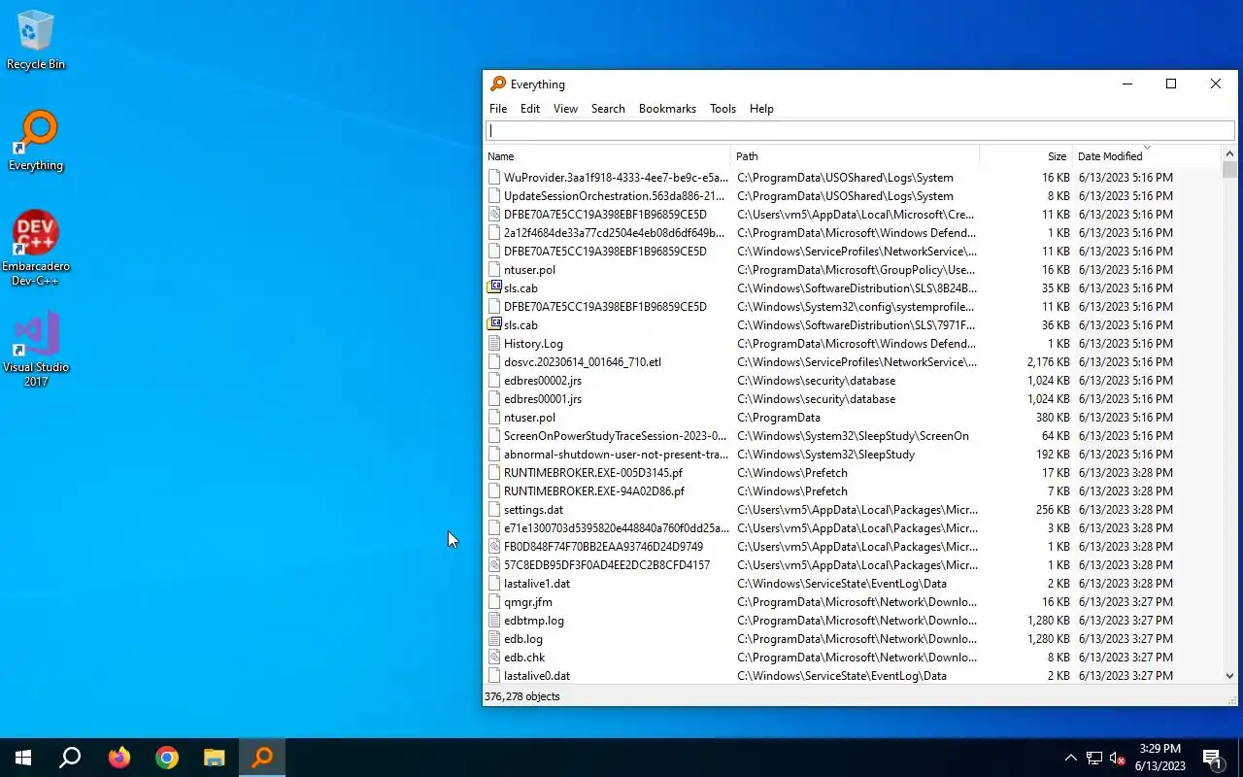This screenshot has width=1243, height=777.
Task: Select the ntuser.pol file in C:\ProgramData
Action: pyautogui.click(x=853, y=418)
